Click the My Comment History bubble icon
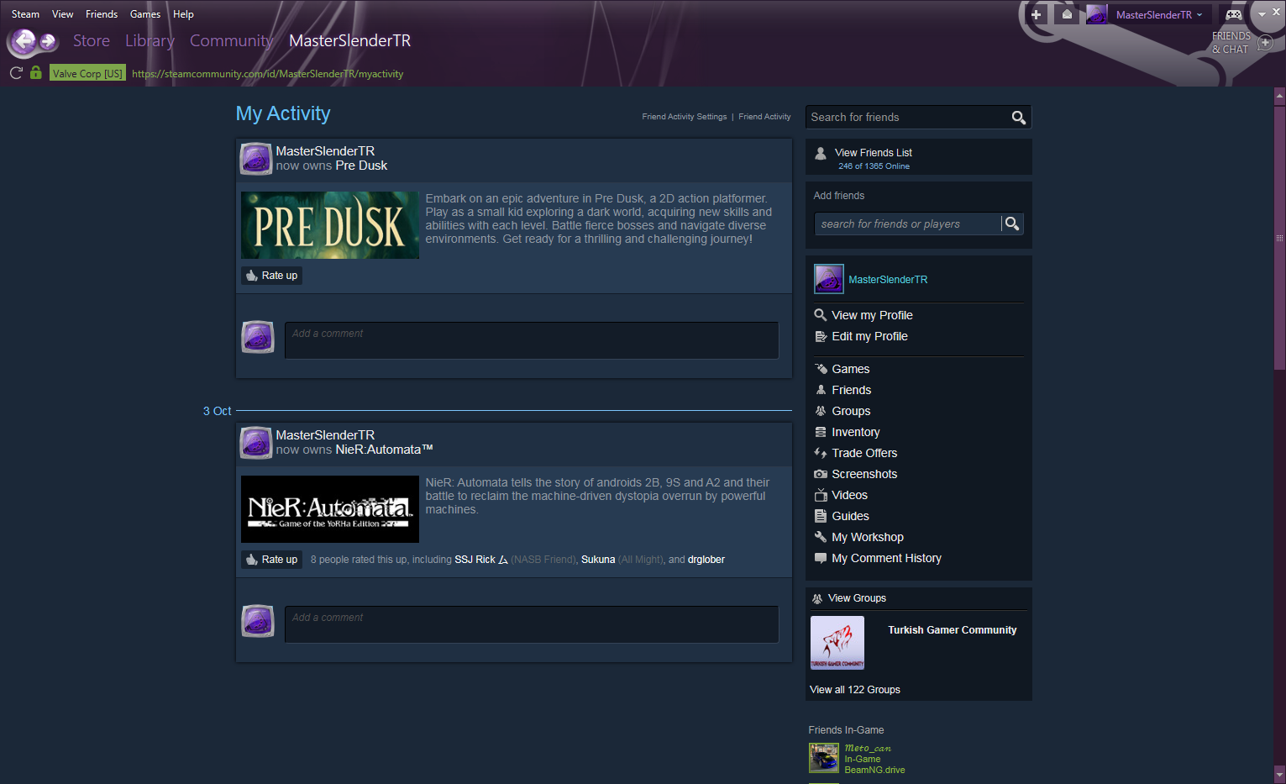 point(821,558)
